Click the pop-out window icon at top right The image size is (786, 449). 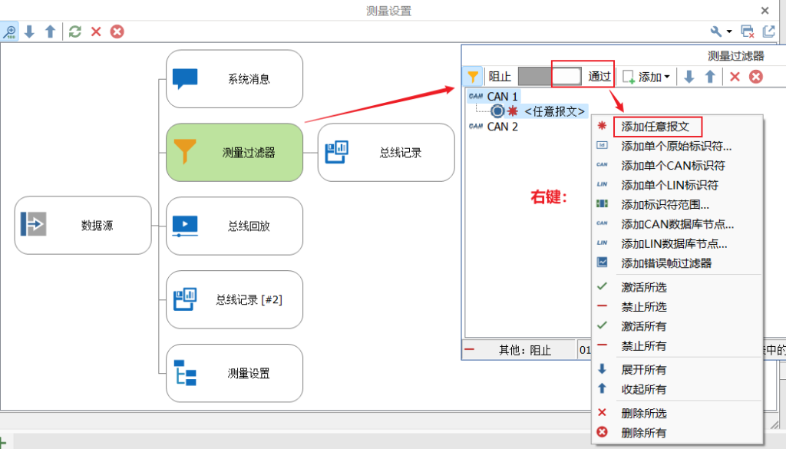point(768,31)
